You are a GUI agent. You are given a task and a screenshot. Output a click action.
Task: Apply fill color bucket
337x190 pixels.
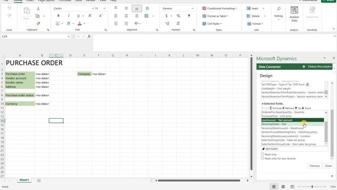click(68, 23)
